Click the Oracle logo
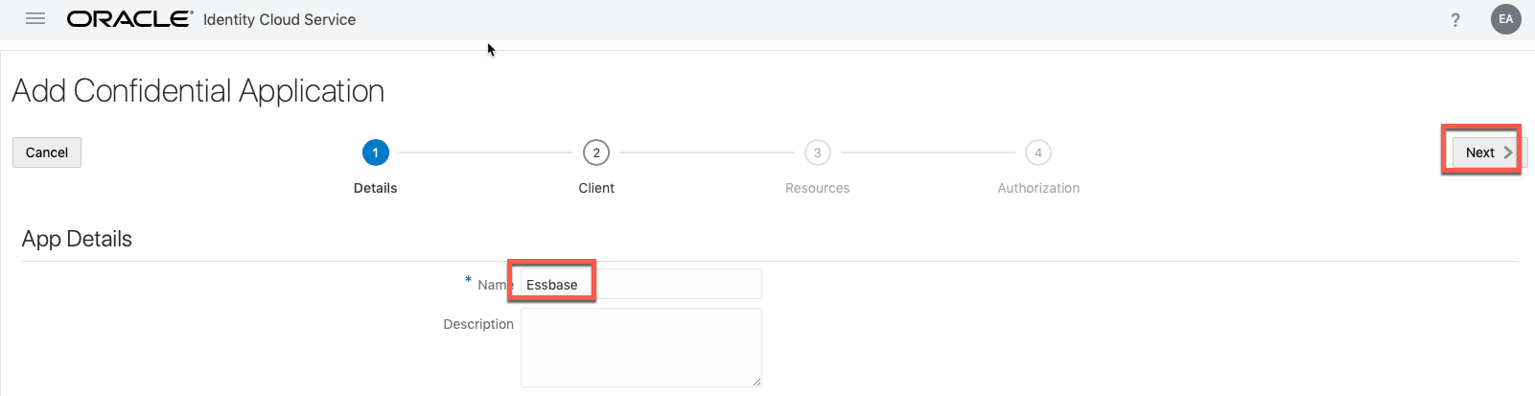Image resolution: width=1535 pixels, height=396 pixels. [x=129, y=19]
